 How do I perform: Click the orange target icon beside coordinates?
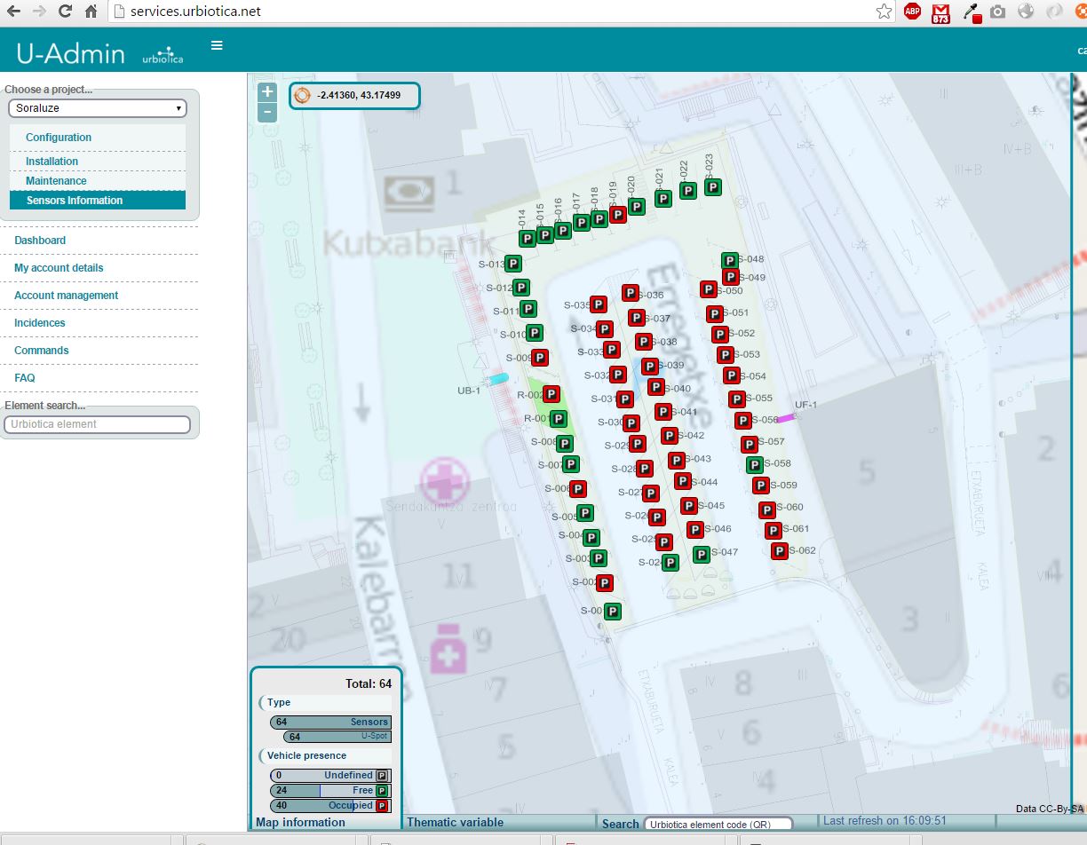[302, 95]
